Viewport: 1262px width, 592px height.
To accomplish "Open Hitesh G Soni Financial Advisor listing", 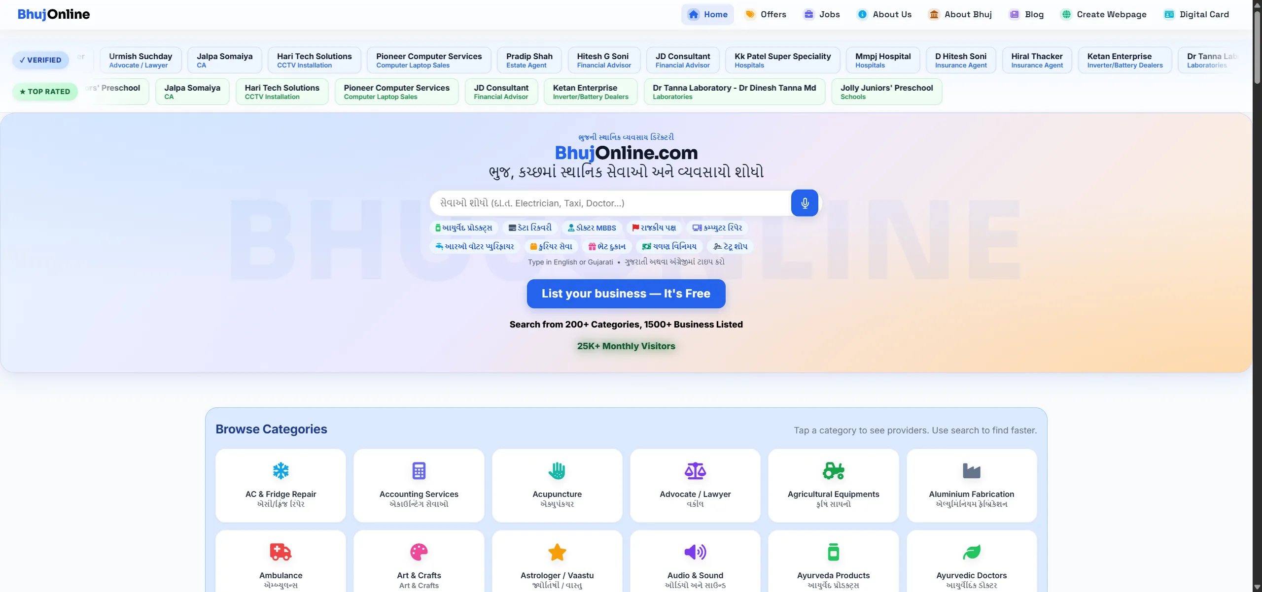I will coord(604,60).
